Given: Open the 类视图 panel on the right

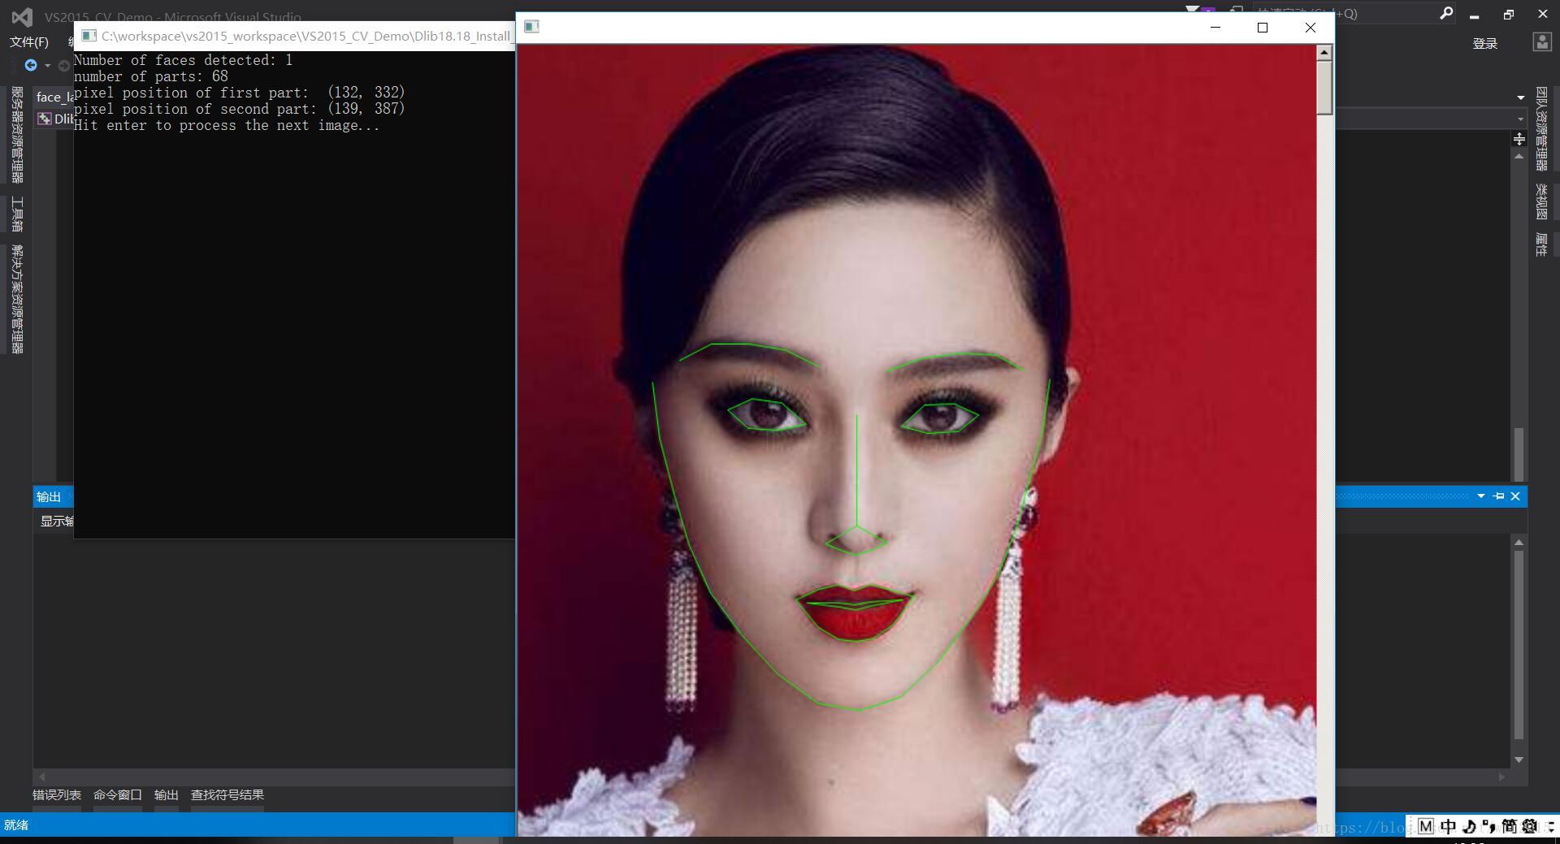Looking at the screenshot, I should point(1540,199).
